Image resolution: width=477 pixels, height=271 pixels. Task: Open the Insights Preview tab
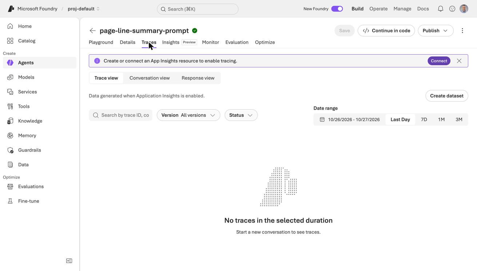[179, 42]
